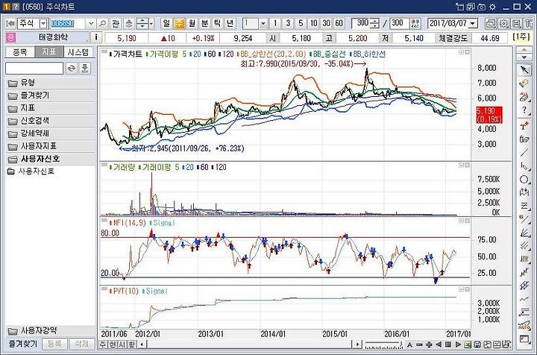The width and height of the screenshot is (537, 355).
Task: Click the Excel export icon in bottom toolbar
Action: pyautogui.click(x=468, y=345)
